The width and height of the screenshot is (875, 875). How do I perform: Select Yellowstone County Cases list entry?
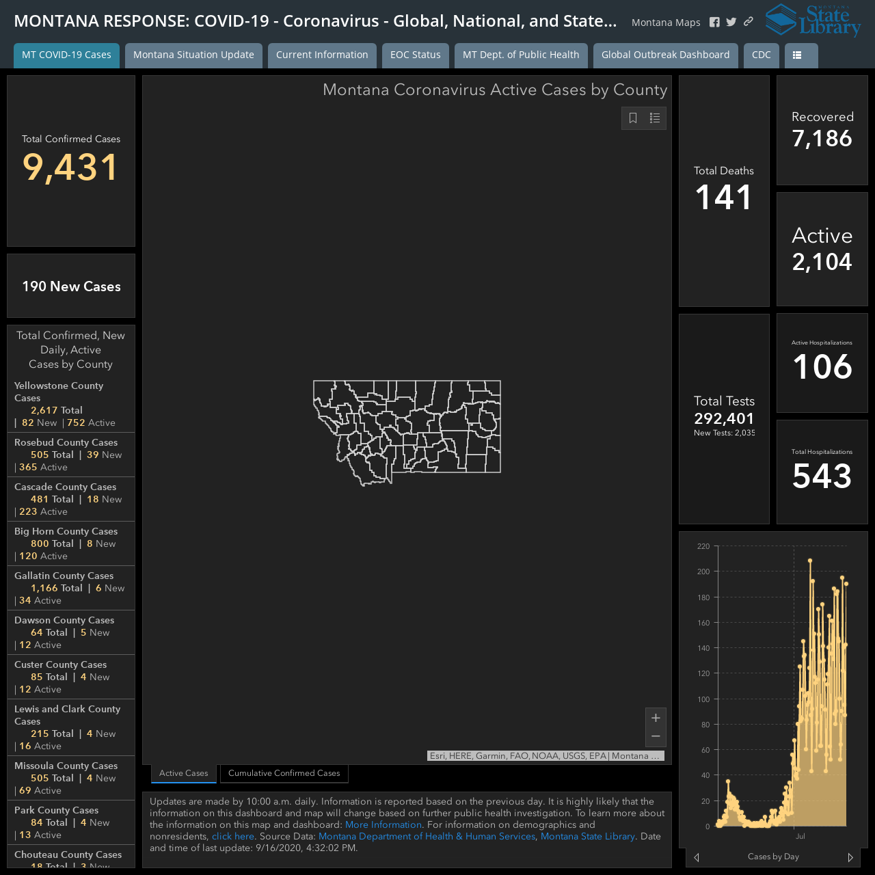[x=71, y=404]
